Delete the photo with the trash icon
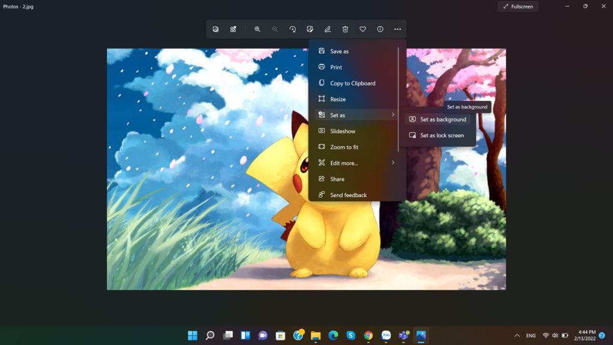The width and height of the screenshot is (613, 345). tap(345, 29)
